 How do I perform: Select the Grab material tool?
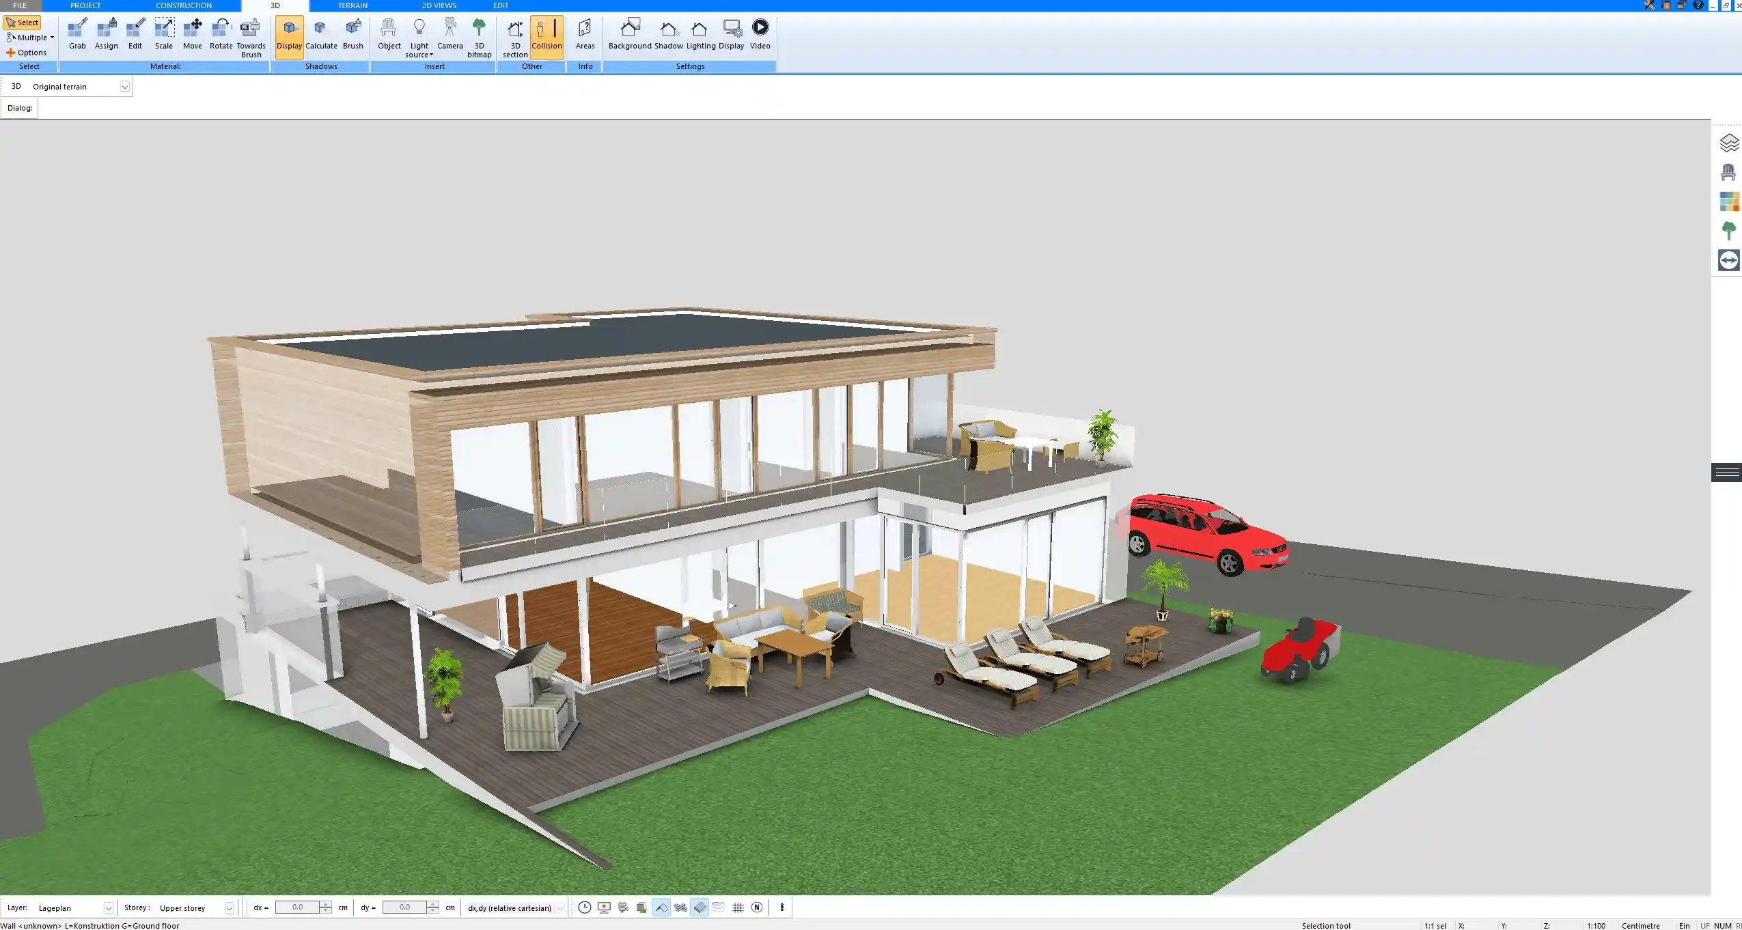(77, 32)
